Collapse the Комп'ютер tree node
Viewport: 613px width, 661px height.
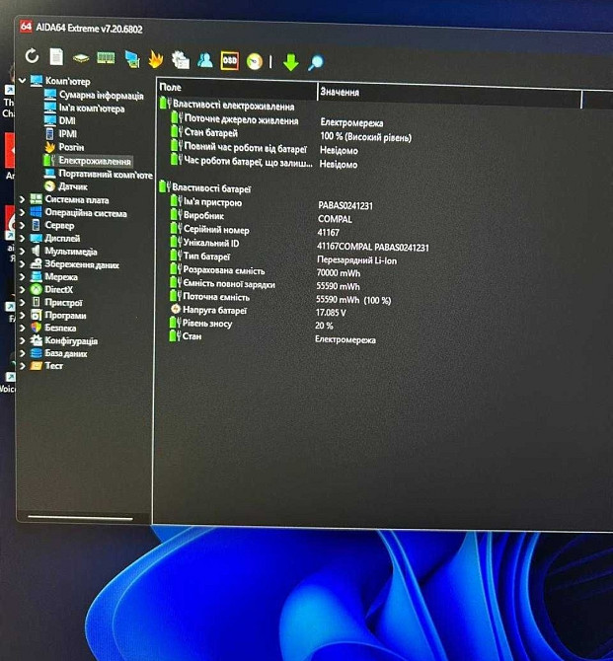point(23,81)
